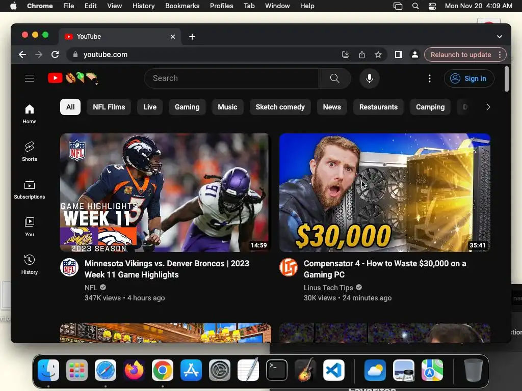Screen dimensions: 522x391
Task: Click the YouTube search input field
Action: [x=231, y=78]
